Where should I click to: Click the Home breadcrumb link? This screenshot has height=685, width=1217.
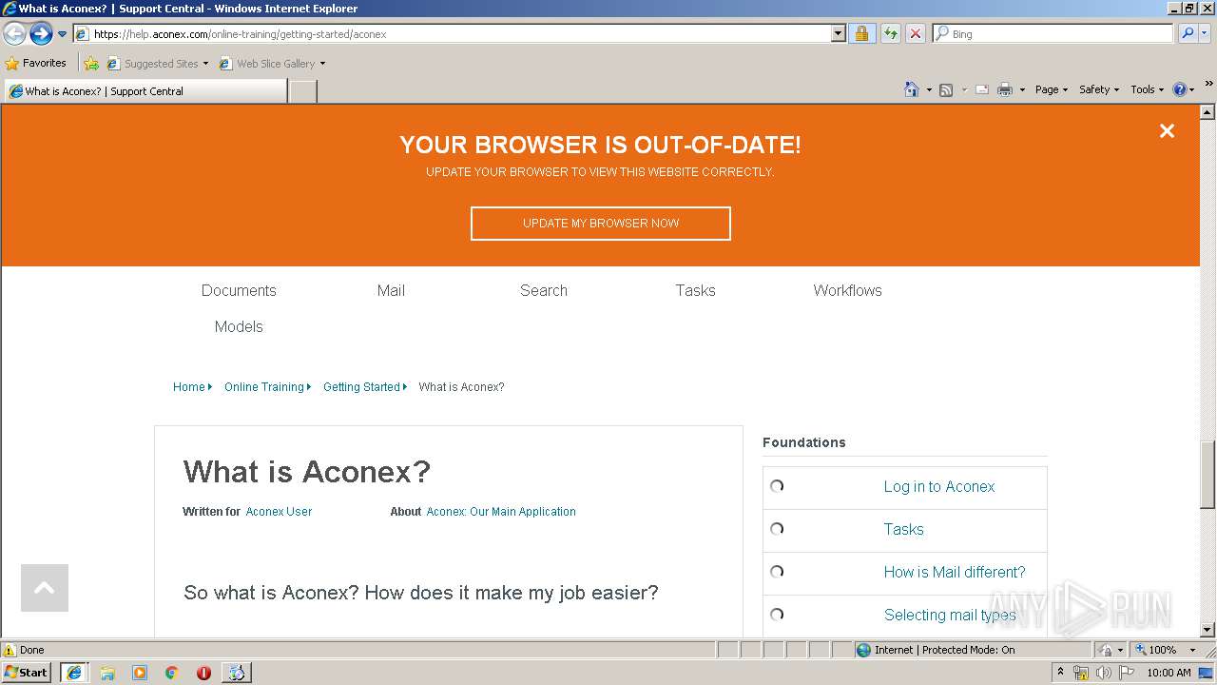(x=189, y=387)
